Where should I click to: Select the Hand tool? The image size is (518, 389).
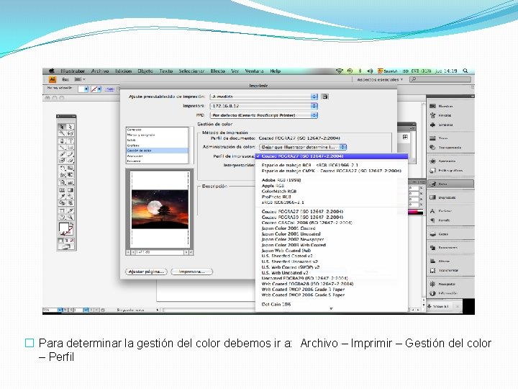[x=62, y=218]
